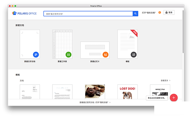
Task: Open the blank 新建幻灯片 thumbnail
Action: (95, 50)
